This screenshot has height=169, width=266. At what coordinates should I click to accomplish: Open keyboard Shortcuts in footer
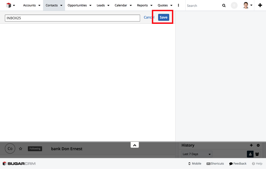pos(215,164)
